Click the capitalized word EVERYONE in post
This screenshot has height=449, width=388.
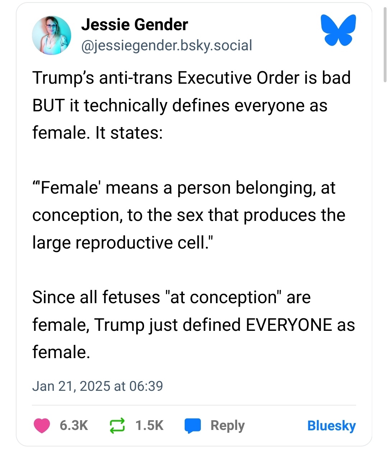point(289,325)
